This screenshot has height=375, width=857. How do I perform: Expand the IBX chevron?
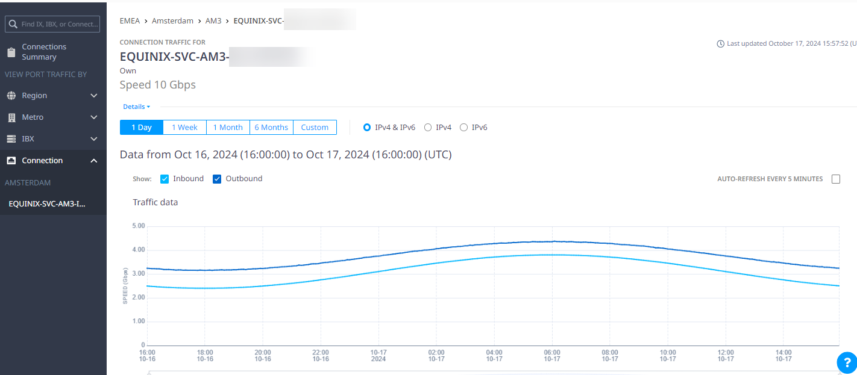click(x=94, y=138)
